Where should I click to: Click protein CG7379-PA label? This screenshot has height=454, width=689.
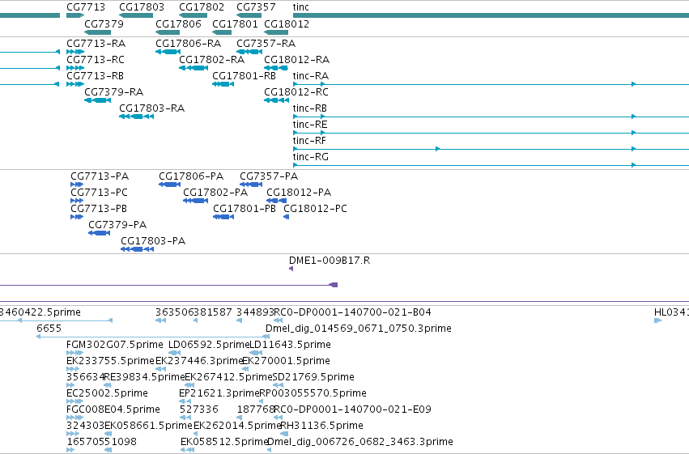[x=117, y=225]
